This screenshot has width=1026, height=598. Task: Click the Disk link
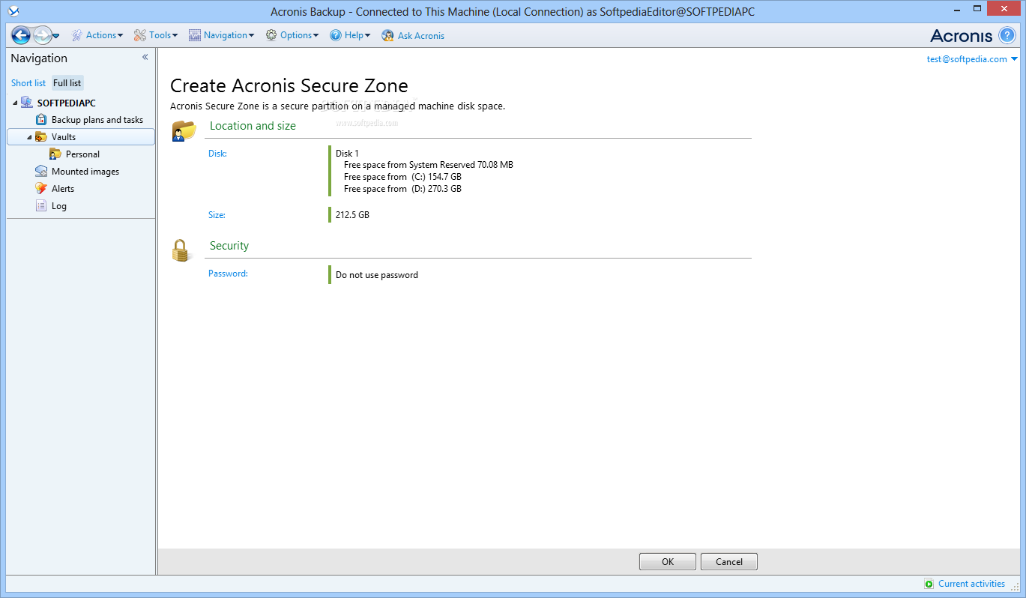tap(217, 154)
